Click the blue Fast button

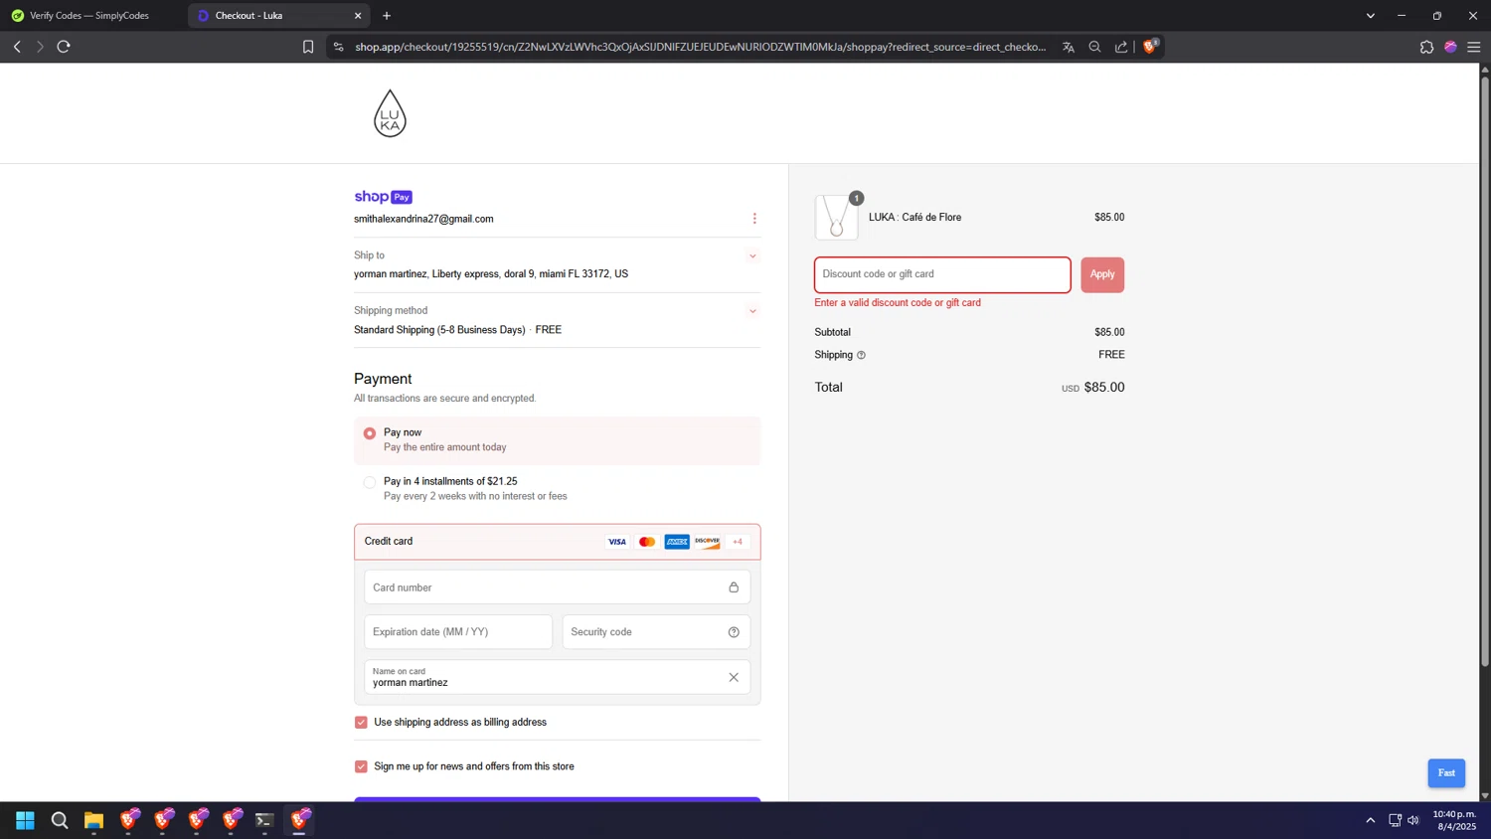1446,773
